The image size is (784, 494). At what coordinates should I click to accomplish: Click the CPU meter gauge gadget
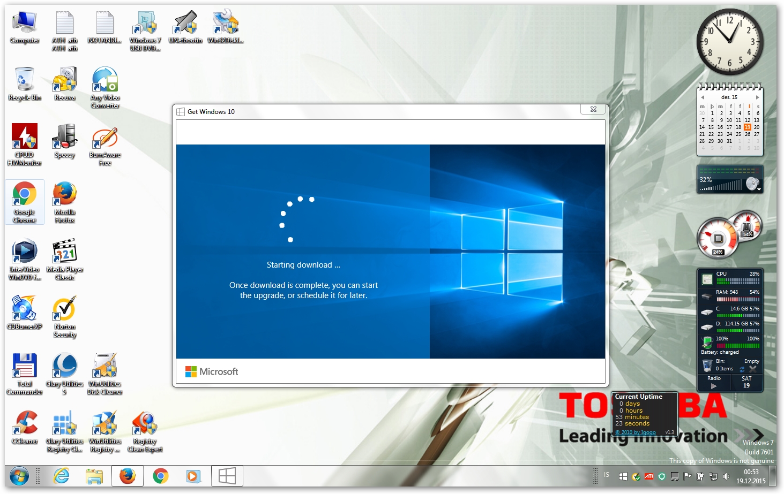click(x=718, y=239)
